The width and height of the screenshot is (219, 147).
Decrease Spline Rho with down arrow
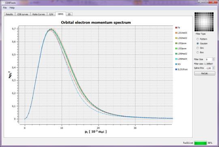213,69
